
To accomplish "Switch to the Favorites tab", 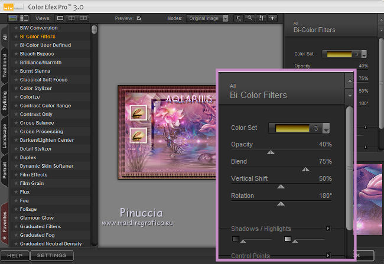I will (5, 221).
